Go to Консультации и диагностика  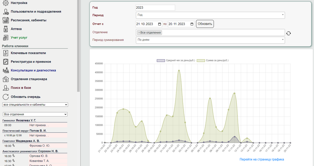[x=33, y=70]
